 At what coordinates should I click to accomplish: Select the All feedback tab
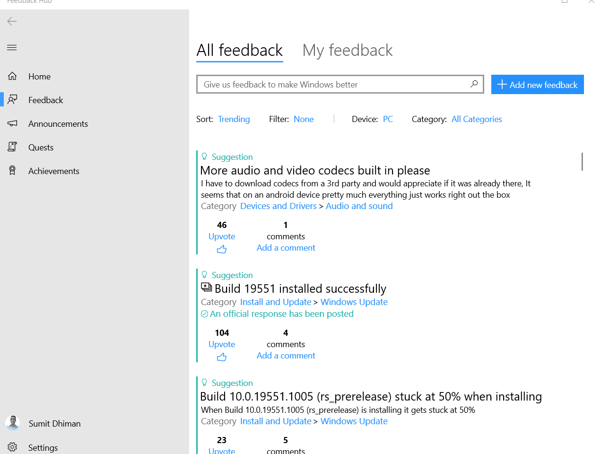coord(240,50)
